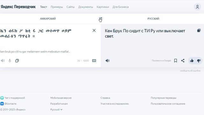Click the Russian translation output text
The height and width of the screenshot is (115, 204).
[145, 33]
